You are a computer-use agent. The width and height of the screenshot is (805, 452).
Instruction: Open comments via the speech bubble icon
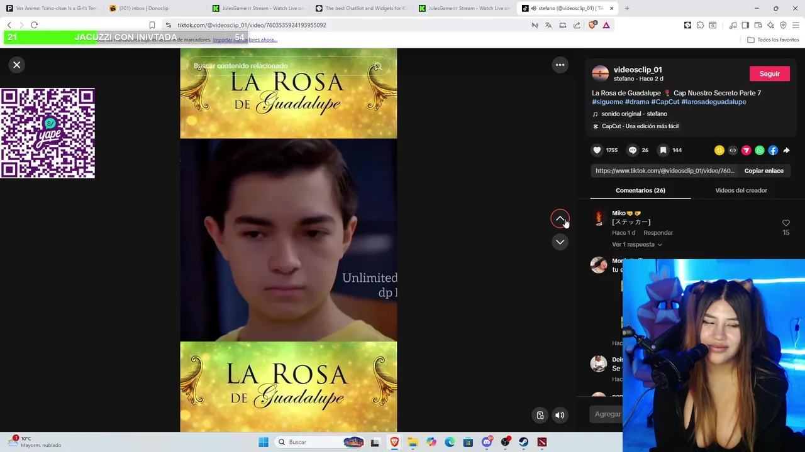pos(633,150)
